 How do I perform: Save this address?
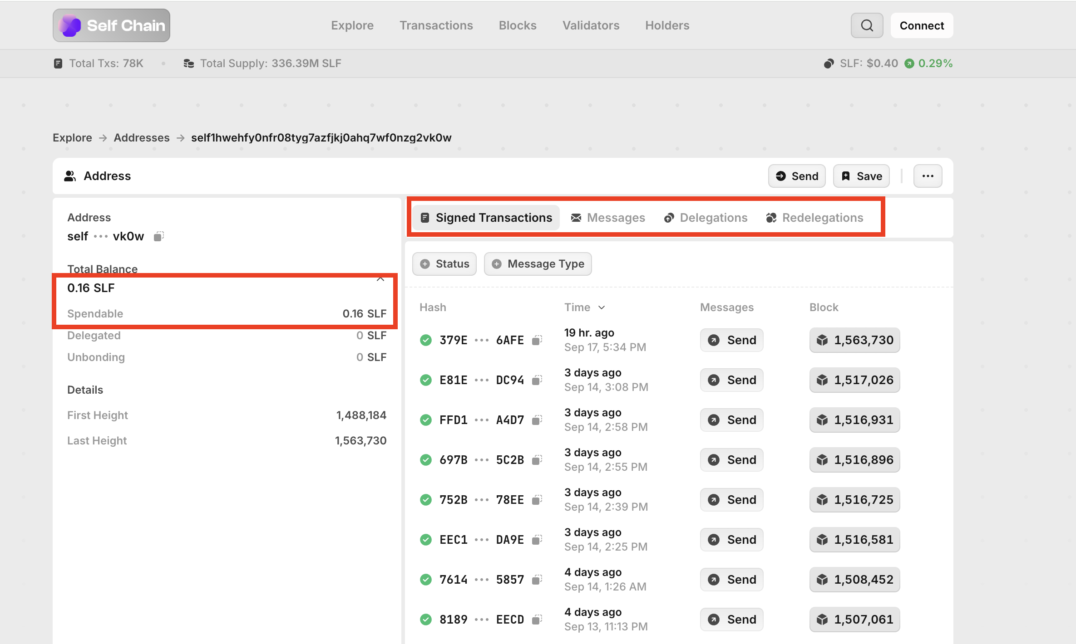click(861, 176)
